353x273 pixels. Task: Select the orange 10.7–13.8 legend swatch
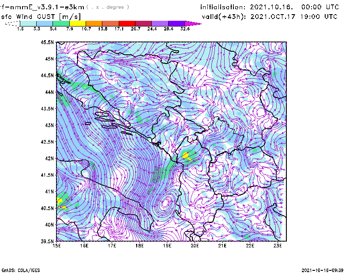click(94, 23)
